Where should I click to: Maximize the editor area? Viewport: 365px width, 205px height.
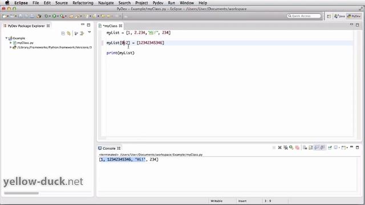(x=358, y=25)
